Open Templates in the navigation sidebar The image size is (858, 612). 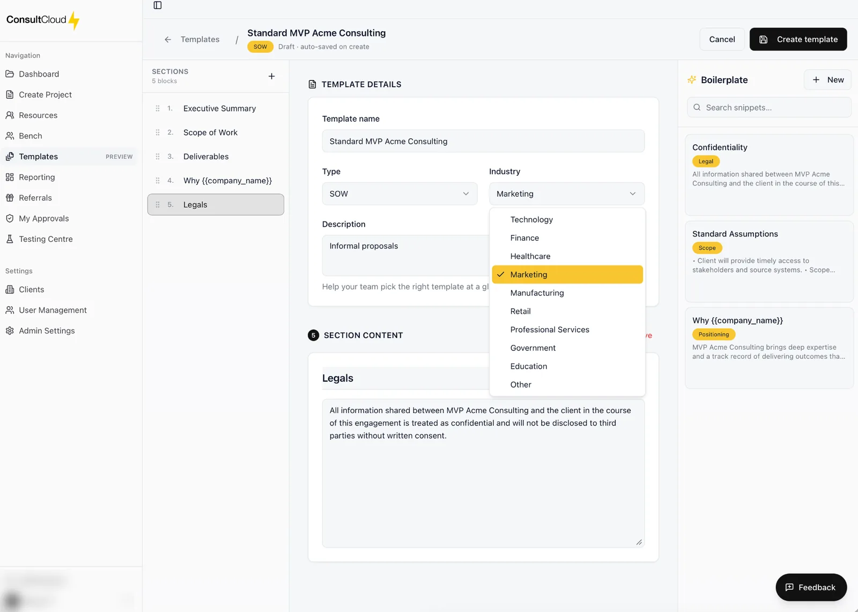69,157
